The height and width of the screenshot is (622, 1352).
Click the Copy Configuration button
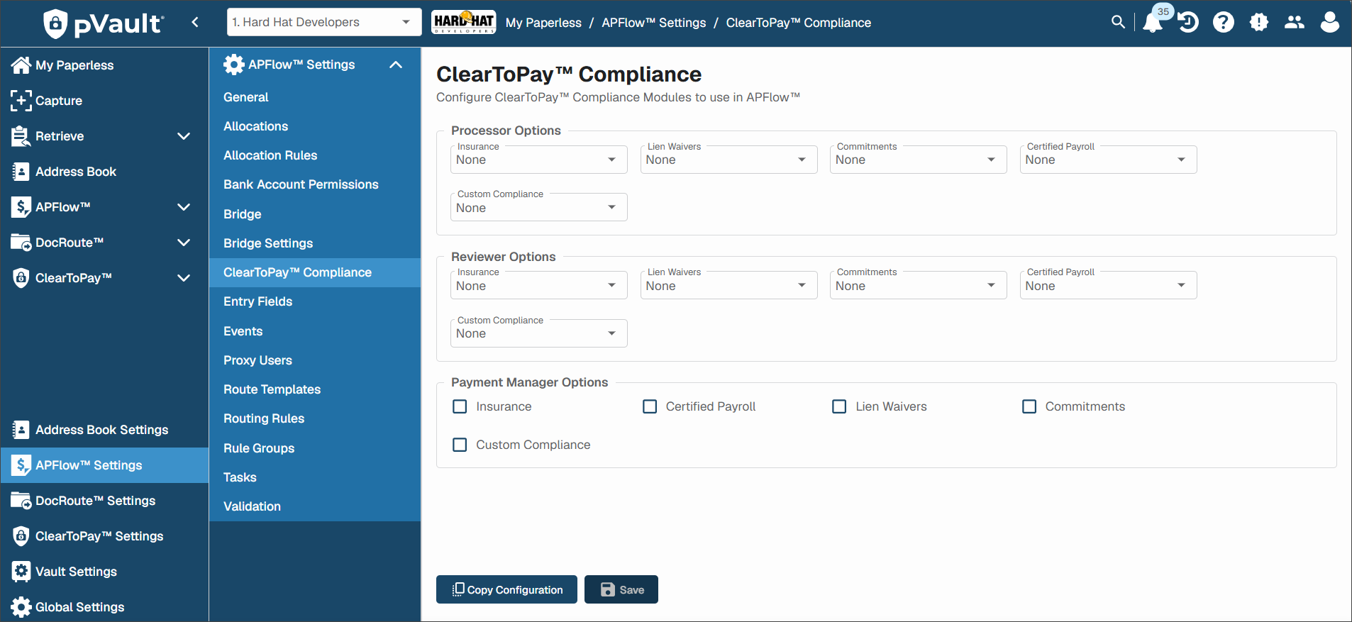506,589
